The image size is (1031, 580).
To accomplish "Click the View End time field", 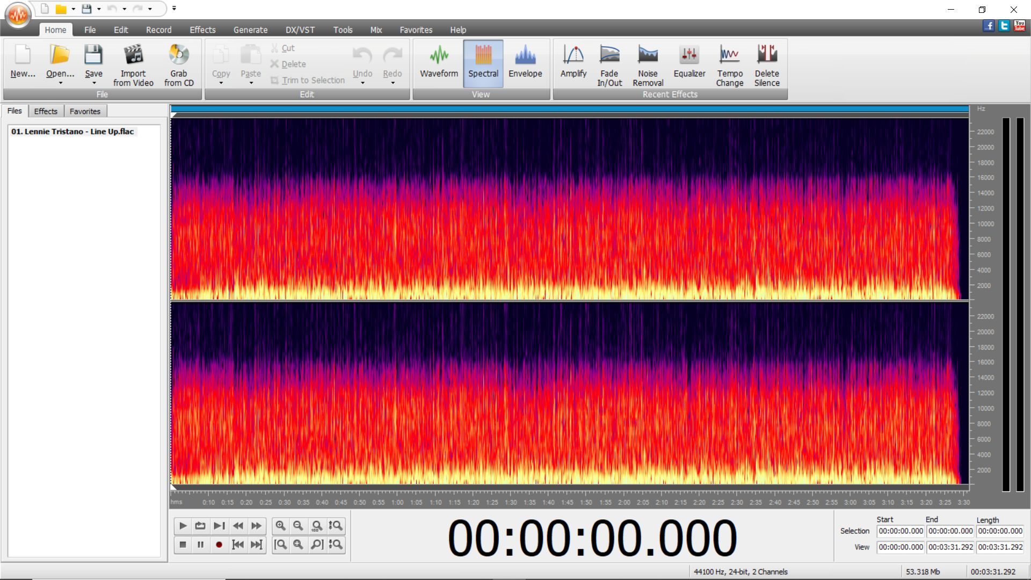I will click(950, 547).
